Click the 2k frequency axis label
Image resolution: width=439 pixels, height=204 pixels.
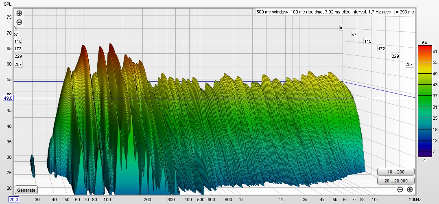282,200
